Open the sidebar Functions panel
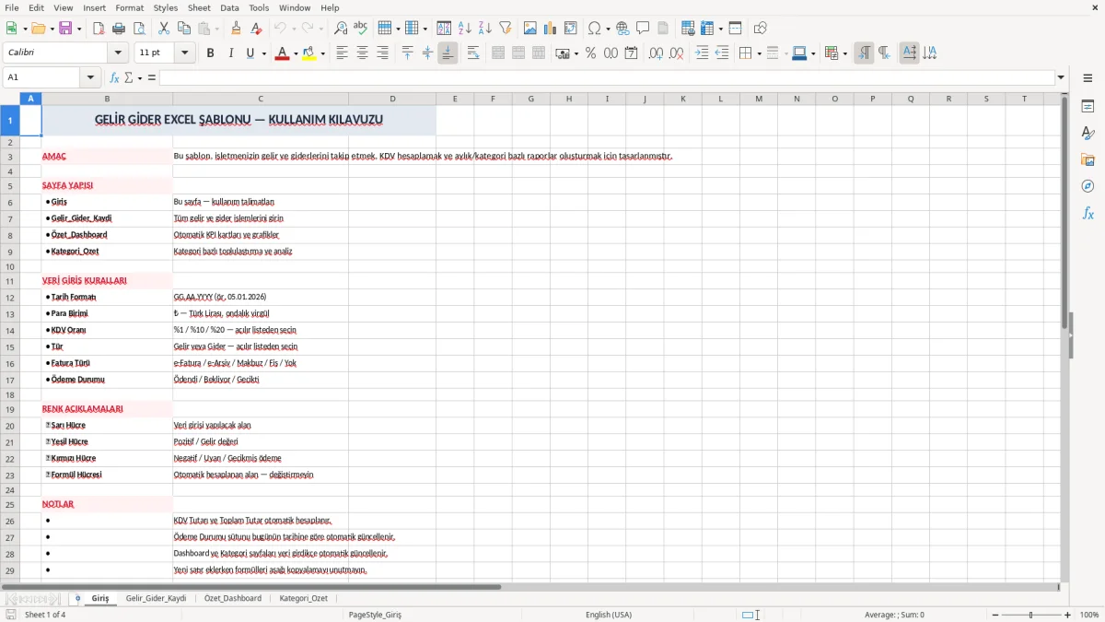This screenshot has height=622, width=1105. click(1088, 213)
